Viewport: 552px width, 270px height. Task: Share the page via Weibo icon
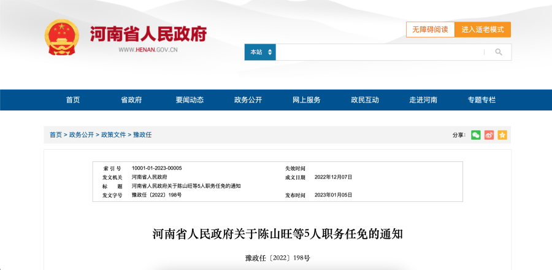pyautogui.click(x=489, y=135)
